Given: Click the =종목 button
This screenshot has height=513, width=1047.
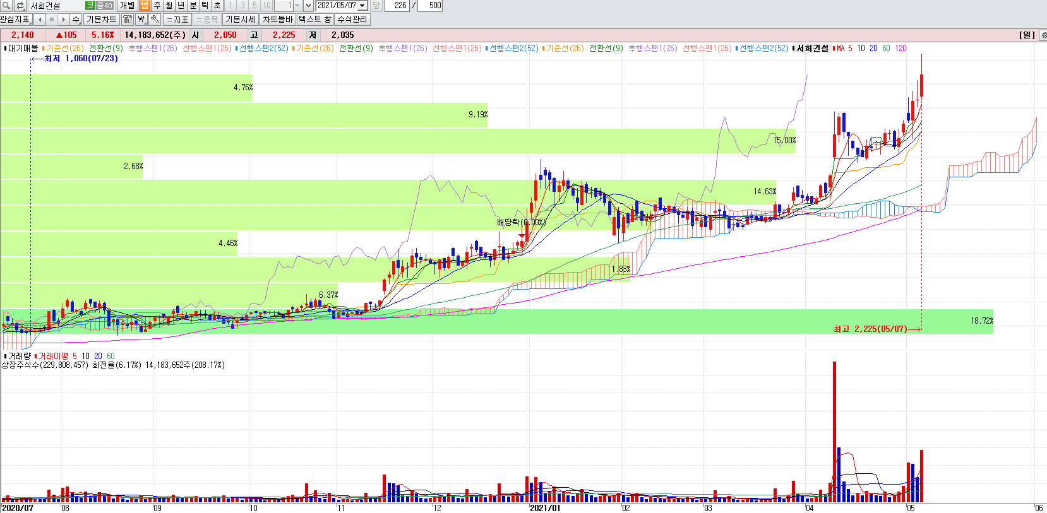Looking at the screenshot, I should point(206,20).
